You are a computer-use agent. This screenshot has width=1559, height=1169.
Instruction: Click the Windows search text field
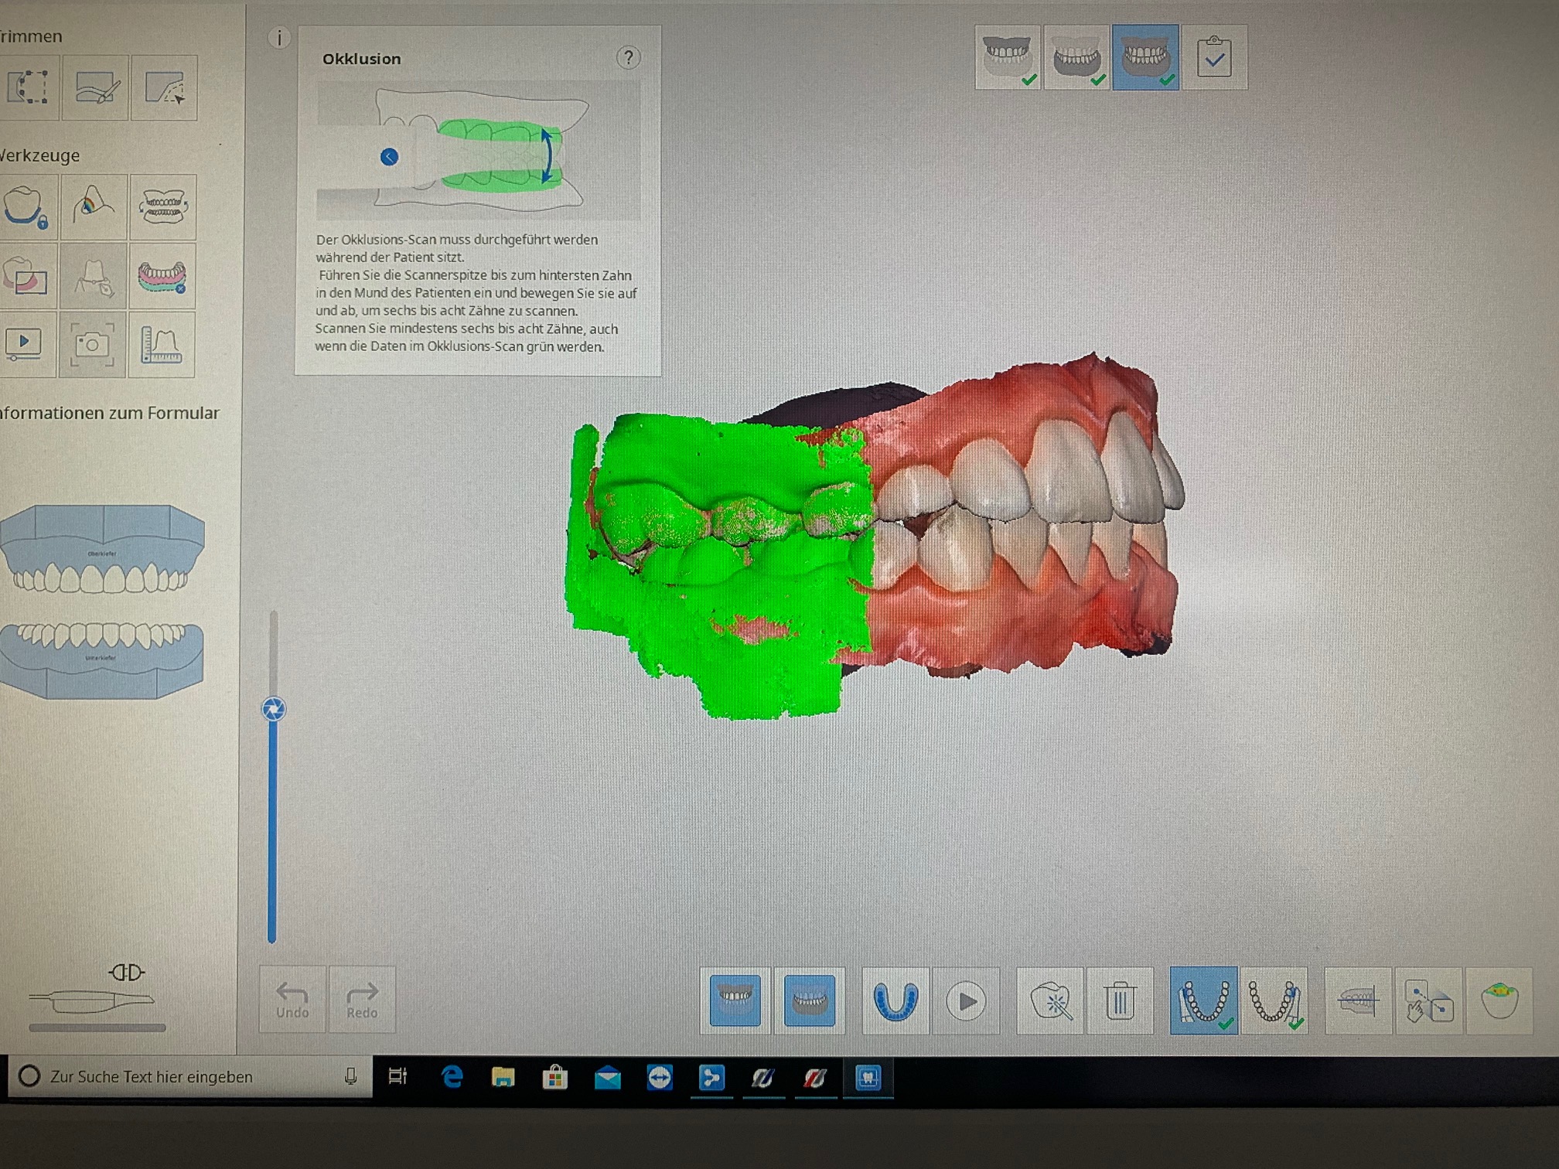(x=189, y=1076)
